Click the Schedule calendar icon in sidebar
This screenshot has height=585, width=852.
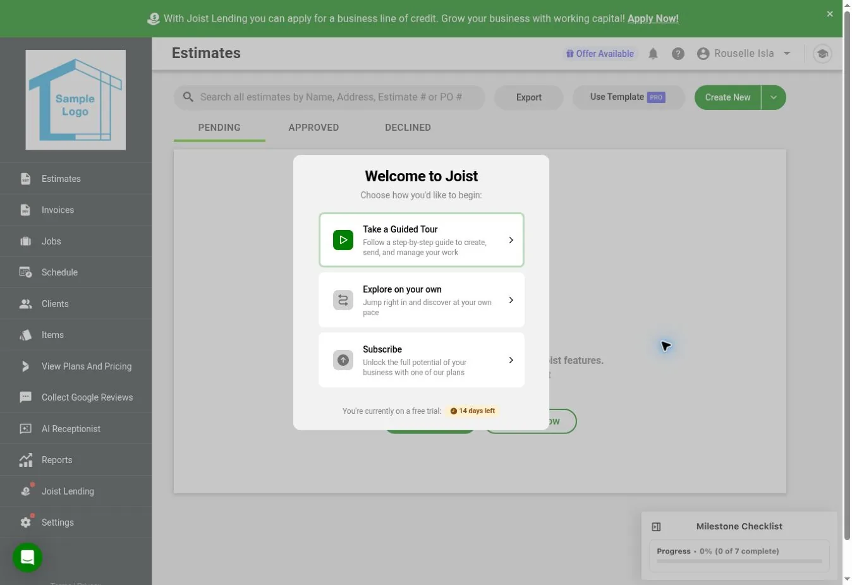tap(25, 272)
